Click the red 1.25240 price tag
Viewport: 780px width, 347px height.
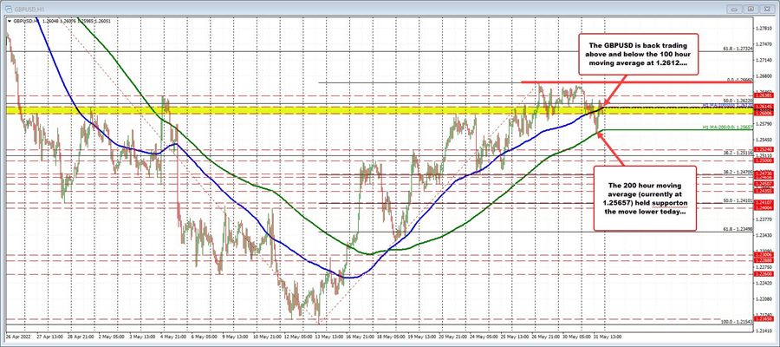[x=764, y=149]
